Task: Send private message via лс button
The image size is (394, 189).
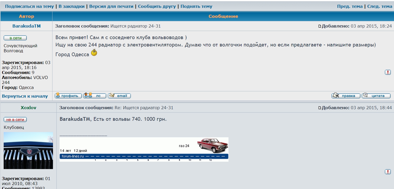Action: pyautogui.click(x=94, y=96)
